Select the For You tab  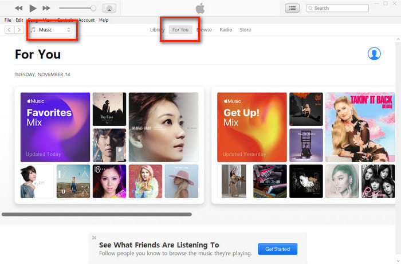(x=180, y=30)
